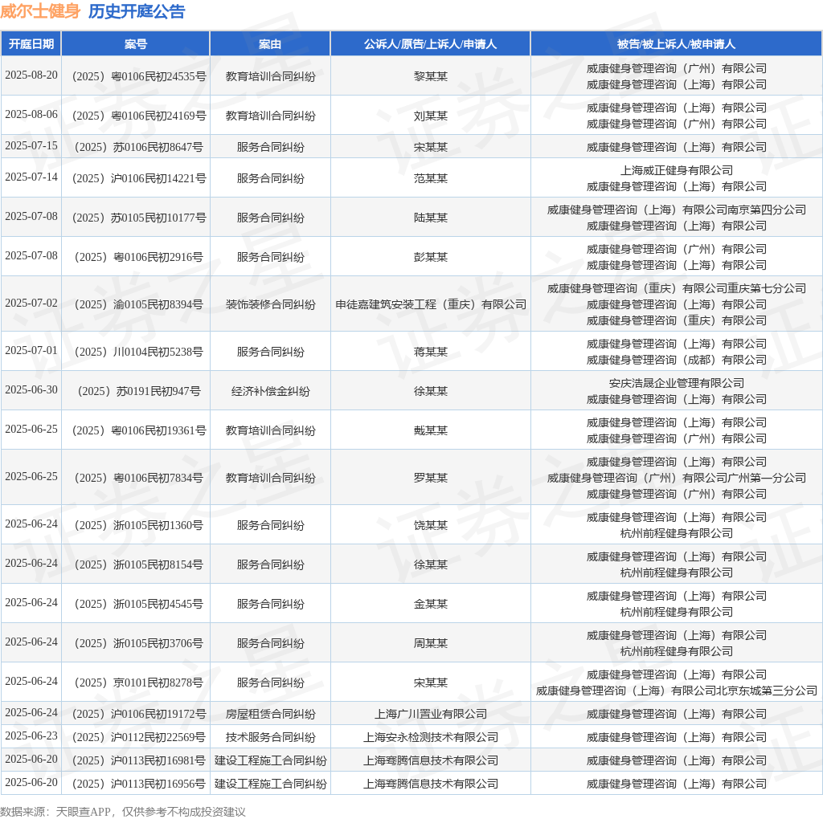
Task: Click case number 苏0191民初947号
Action: tap(139, 391)
